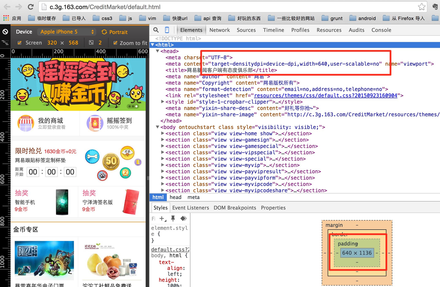Expand the style-1-cropbar-clipper style node
The image size is (440, 287).
pyautogui.click(x=163, y=102)
